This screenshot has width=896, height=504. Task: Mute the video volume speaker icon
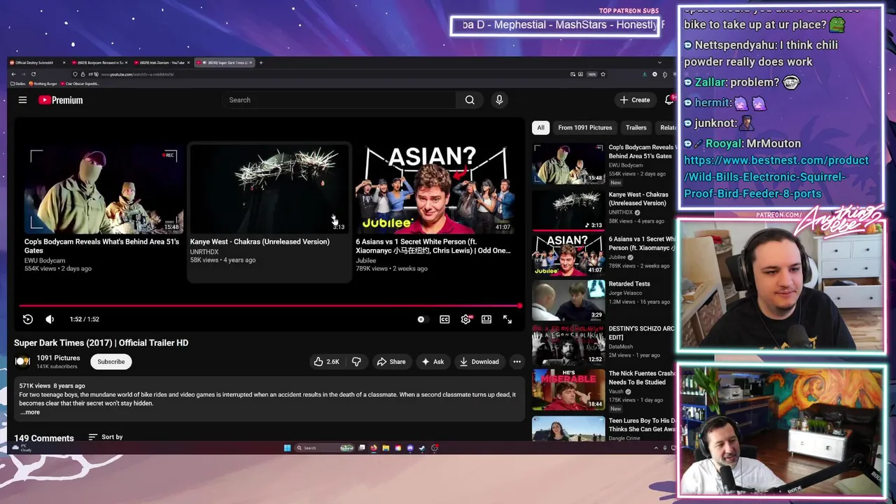coord(50,319)
